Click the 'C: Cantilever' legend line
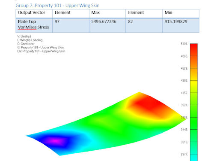 tap(26, 44)
